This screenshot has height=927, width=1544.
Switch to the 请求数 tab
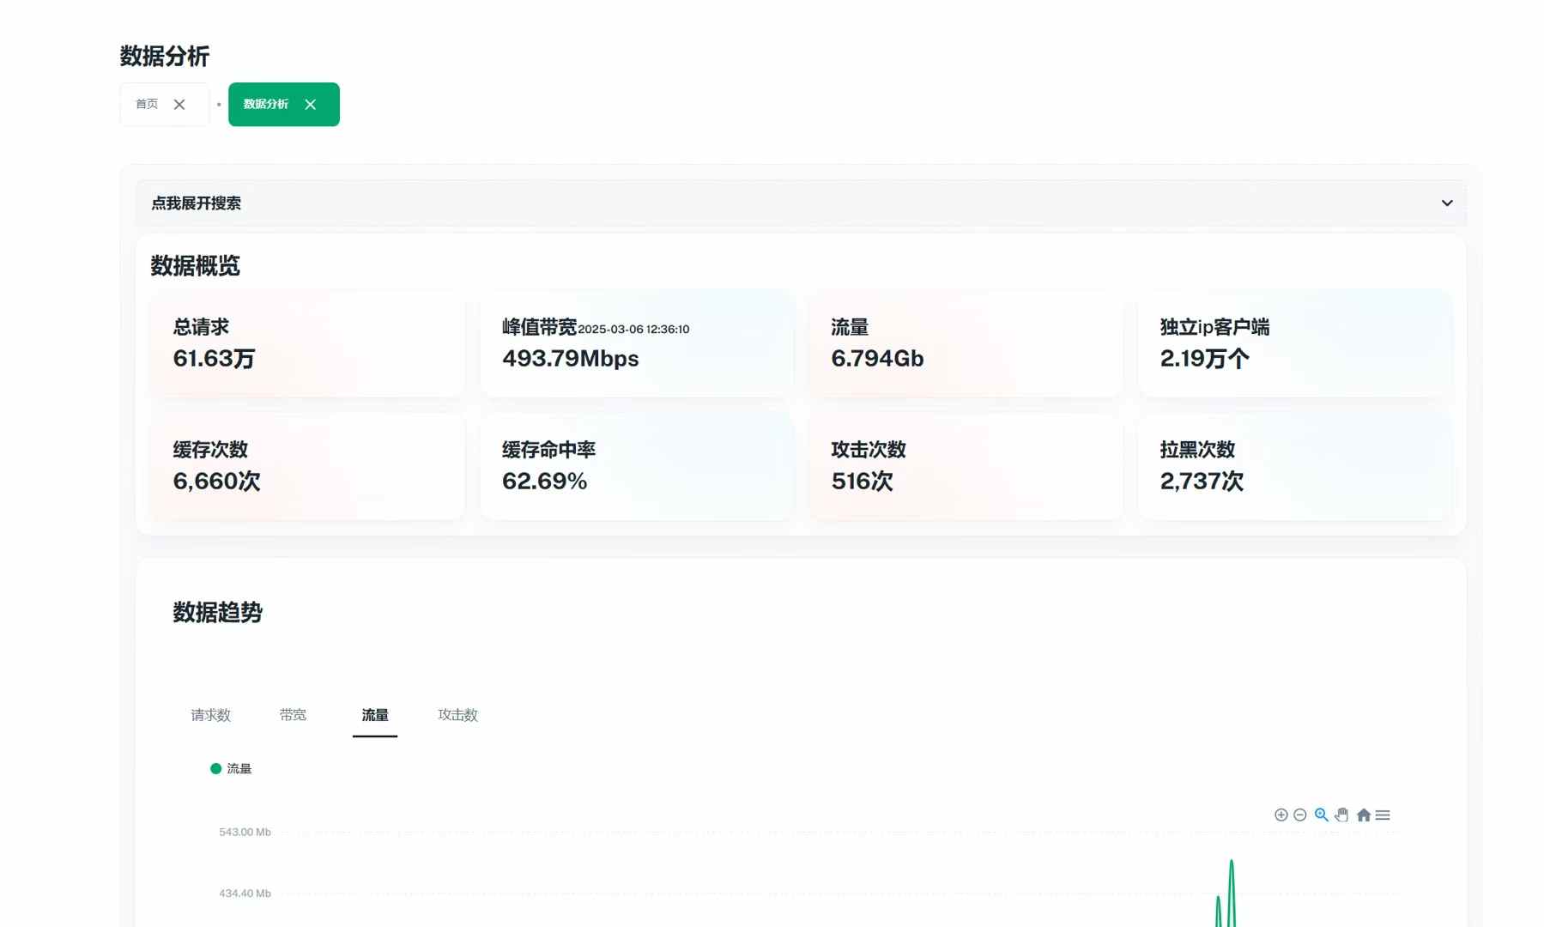point(210,715)
